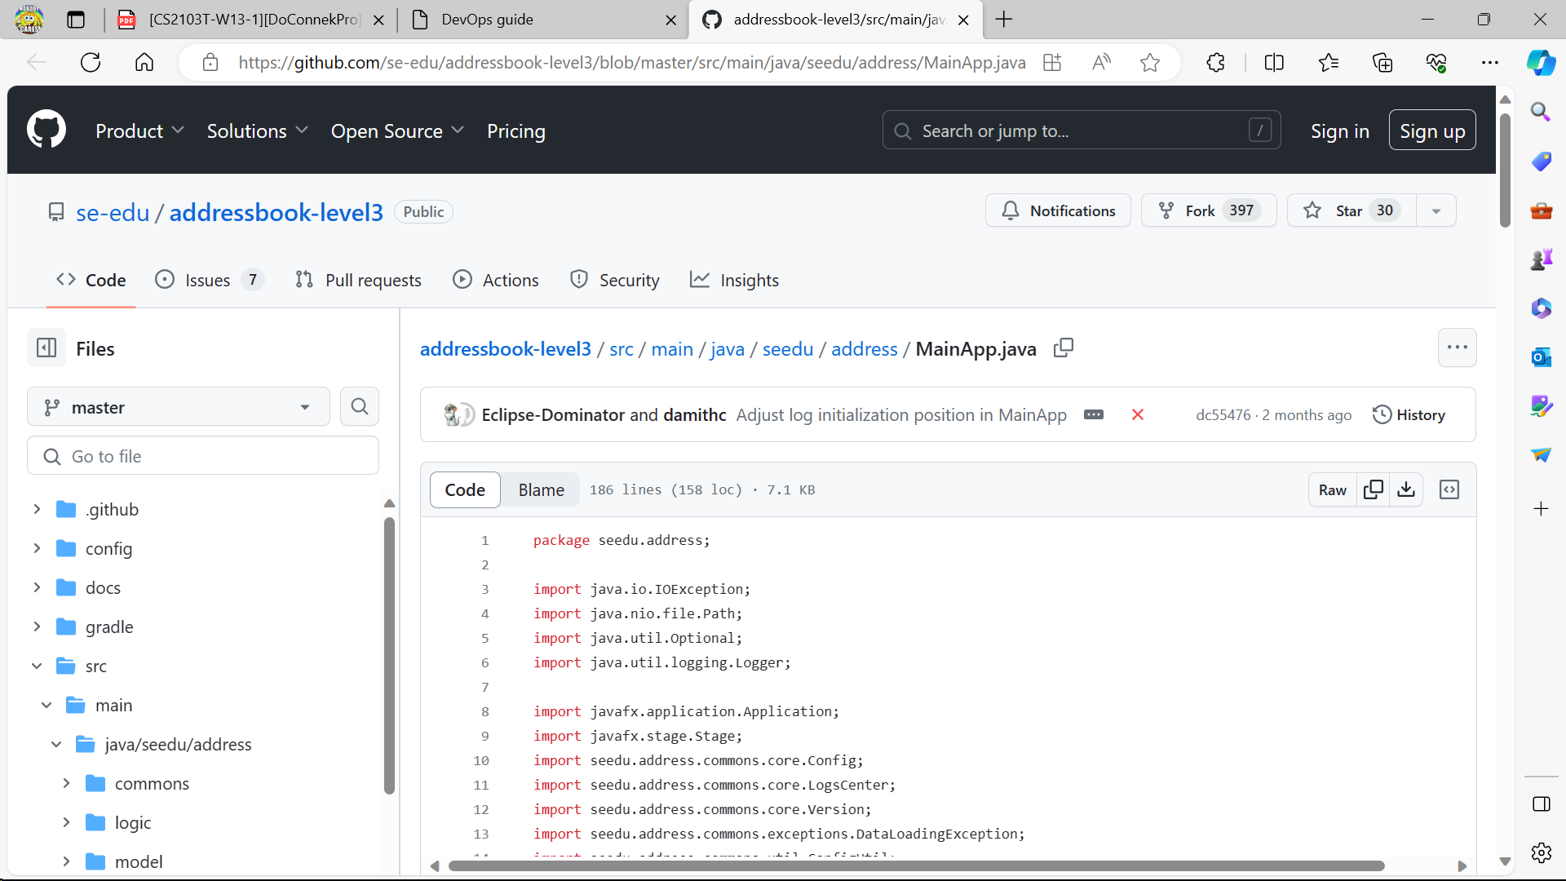Open the Pull requests tab
This screenshot has height=881, width=1566.
359,280
